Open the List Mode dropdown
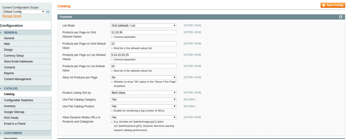 pyautogui.click(x=144, y=26)
